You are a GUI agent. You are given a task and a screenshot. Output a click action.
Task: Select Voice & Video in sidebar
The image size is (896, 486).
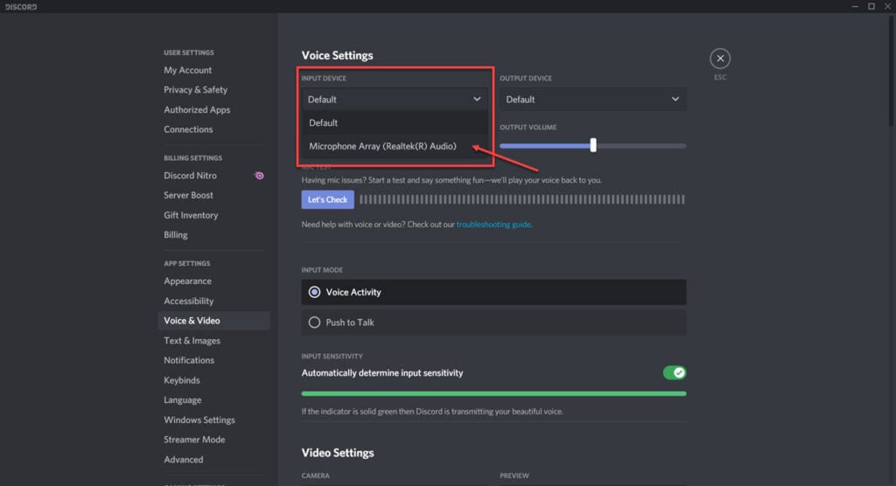click(213, 321)
